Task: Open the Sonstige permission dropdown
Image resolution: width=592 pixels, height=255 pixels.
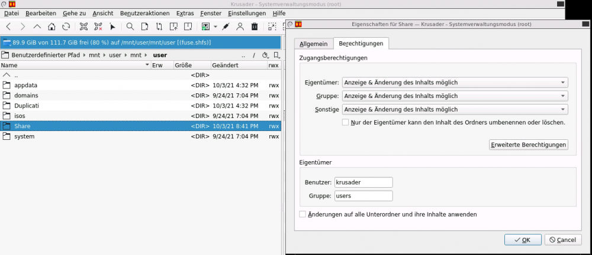Action: pyautogui.click(x=455, y=110)
